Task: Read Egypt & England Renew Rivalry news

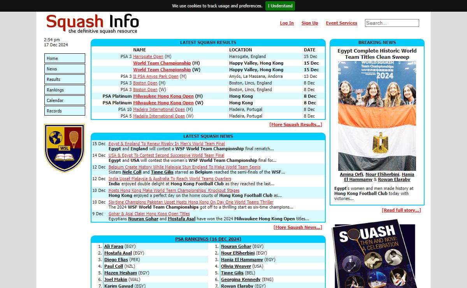Action: coord(167,144)
